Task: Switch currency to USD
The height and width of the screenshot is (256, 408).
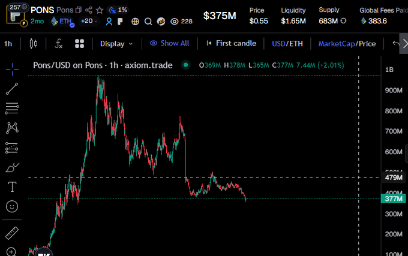Action: [278, 44]
